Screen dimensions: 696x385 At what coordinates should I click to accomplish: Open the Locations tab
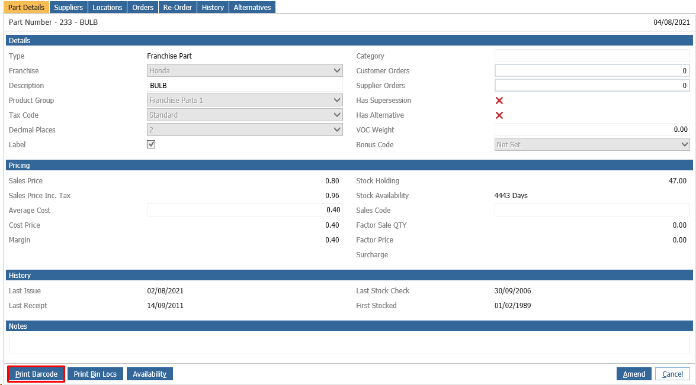(107, 8)
